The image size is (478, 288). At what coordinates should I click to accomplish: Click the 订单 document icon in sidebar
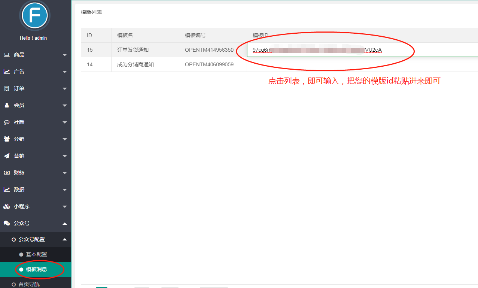(7, 88)
